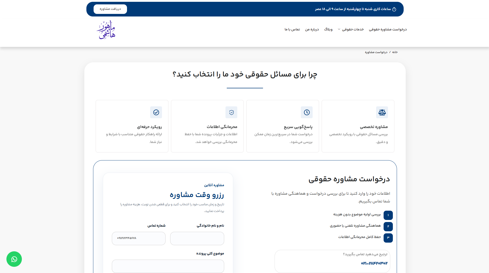This screenshot has height=273, width=489.
Task: Click the حفظ کامل محرمانگی اطلاعات text
Action: 360,237
